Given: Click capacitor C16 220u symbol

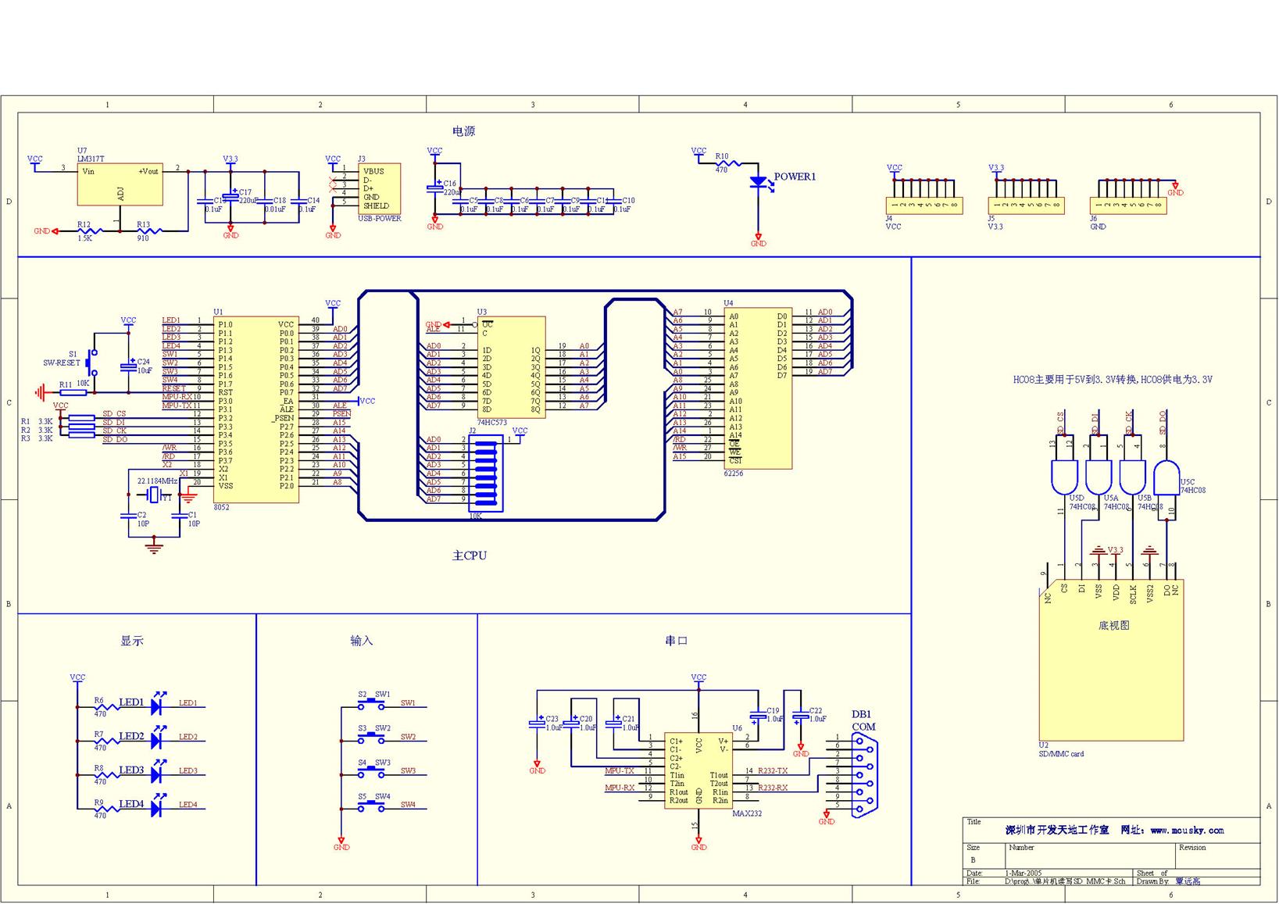Looking at the screenshot, I should tap(434, 188).
